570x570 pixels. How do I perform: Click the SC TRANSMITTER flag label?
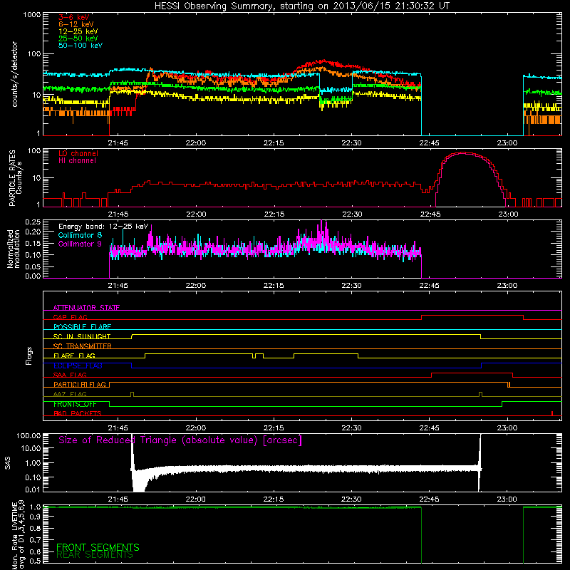pyautogui.click(x=82, y=346)
